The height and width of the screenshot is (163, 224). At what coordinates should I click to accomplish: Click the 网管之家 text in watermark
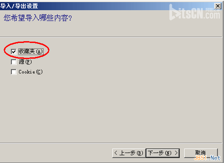pyautogui.click(x=213, y=10)
